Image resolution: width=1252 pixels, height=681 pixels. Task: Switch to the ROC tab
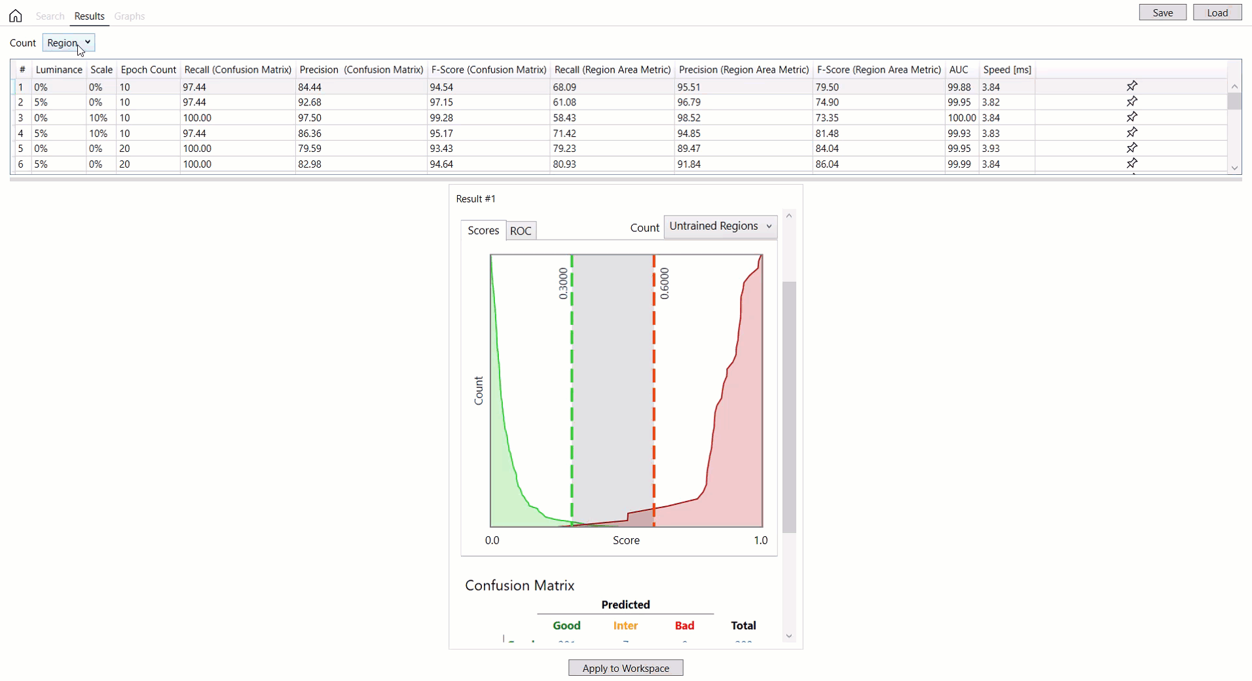(x=521, y=230)
